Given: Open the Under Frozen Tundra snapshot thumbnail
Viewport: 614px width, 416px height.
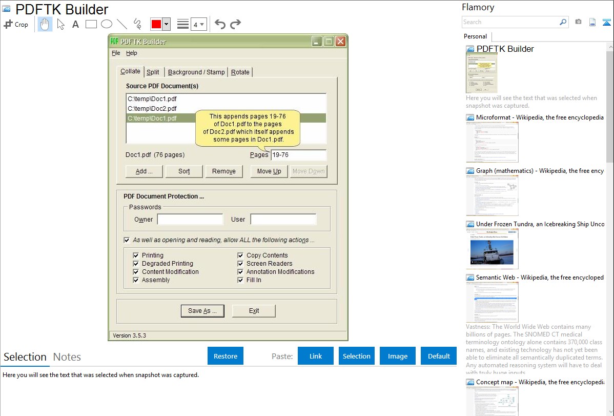Looking at the screenshot, I should coord(492,249).
